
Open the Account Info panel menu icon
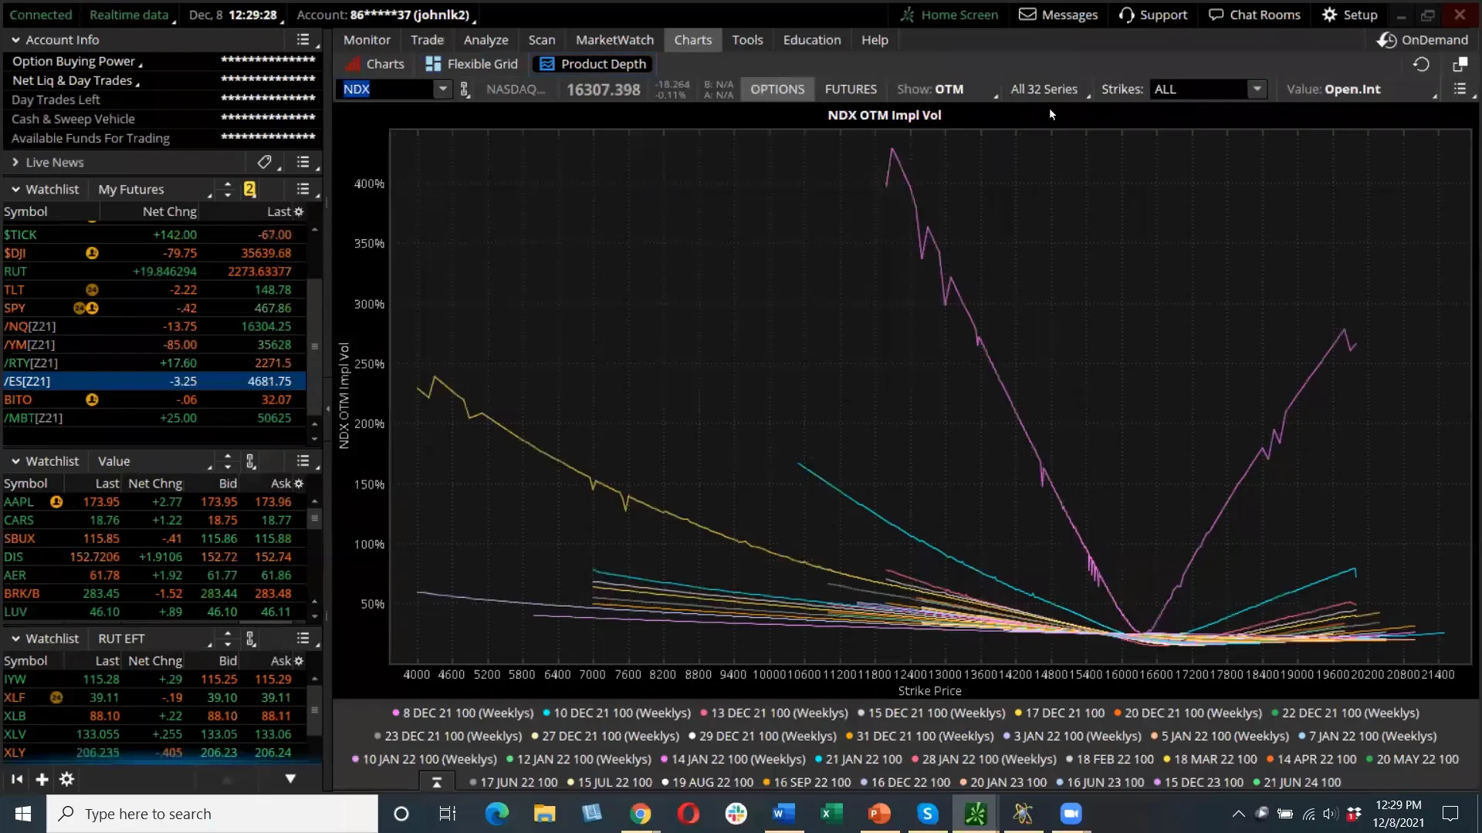pyautogui.click(x=303, y=39)
